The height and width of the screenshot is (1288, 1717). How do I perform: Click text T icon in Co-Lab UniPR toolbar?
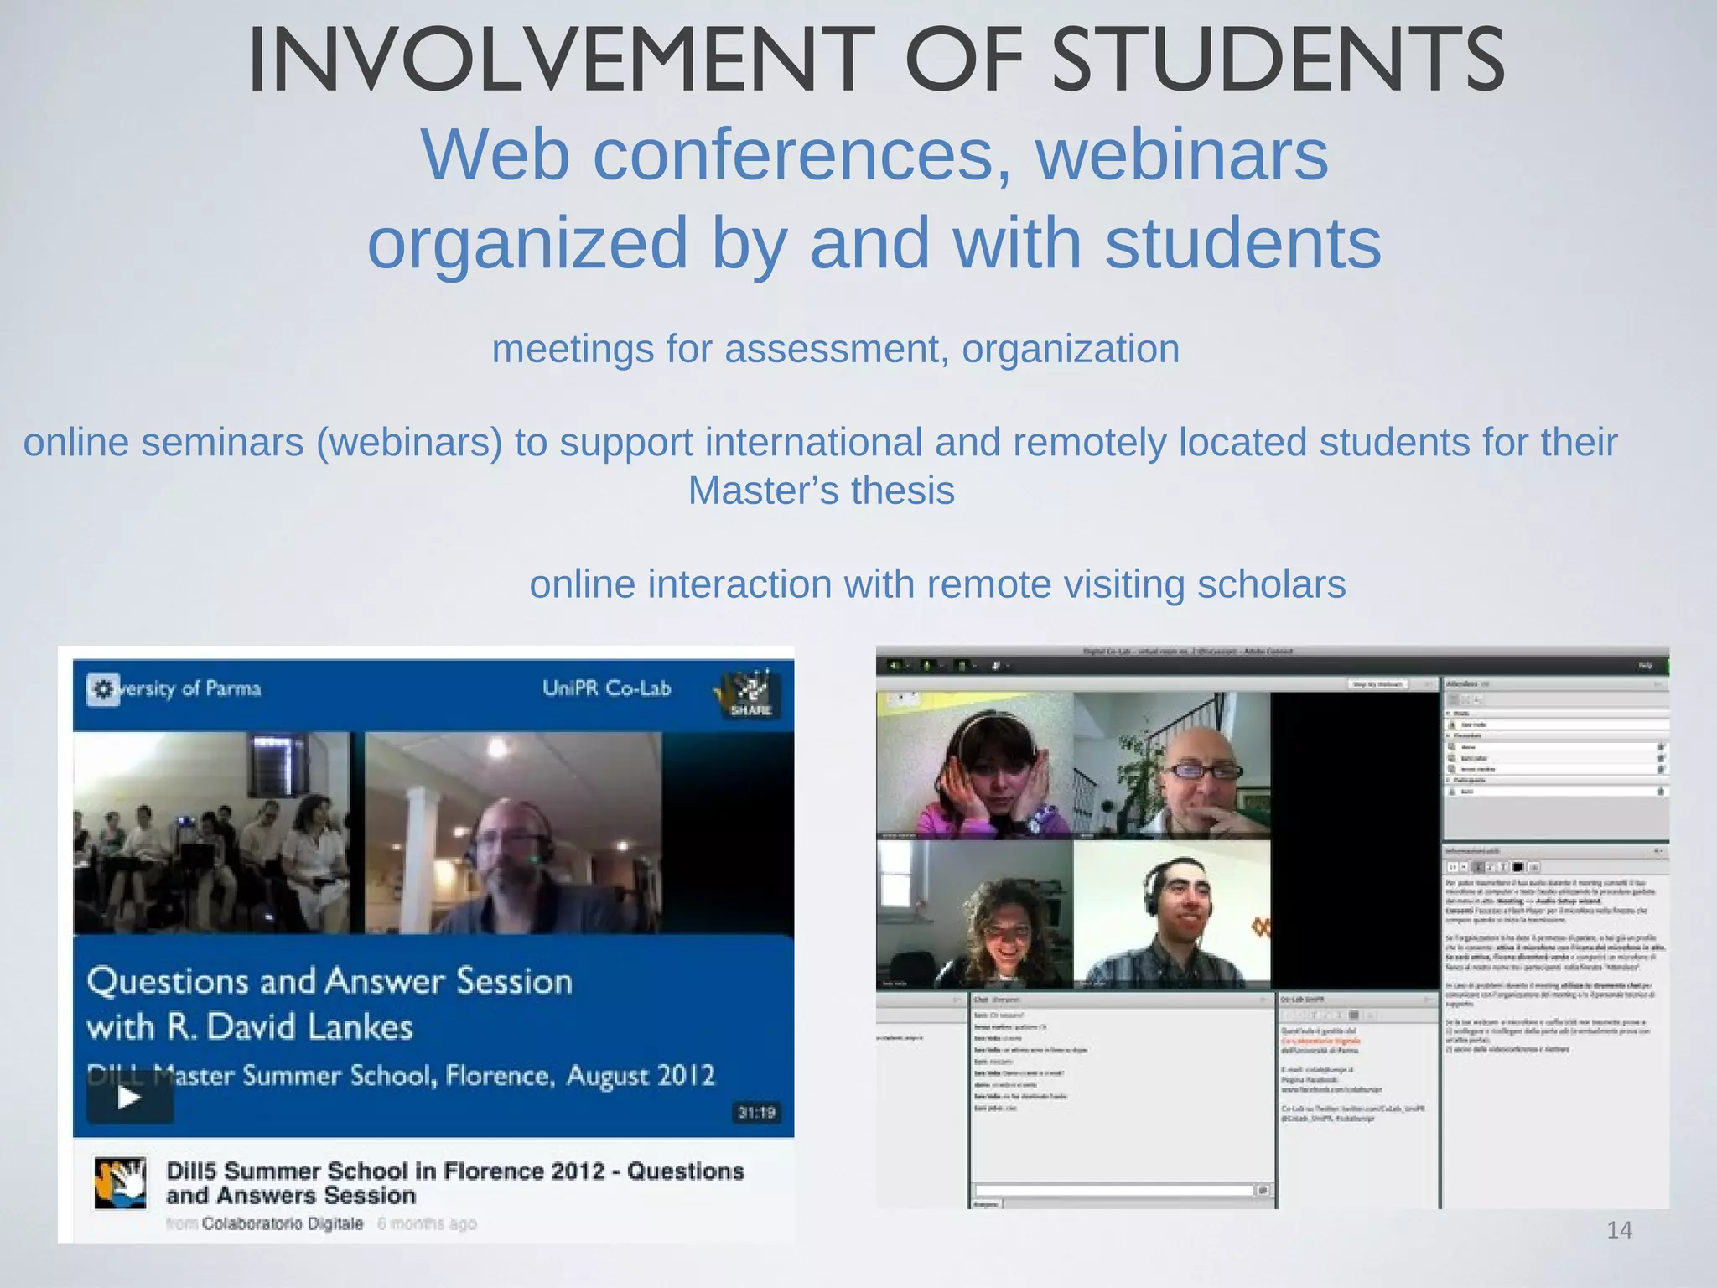[x=1315, y=1015]
